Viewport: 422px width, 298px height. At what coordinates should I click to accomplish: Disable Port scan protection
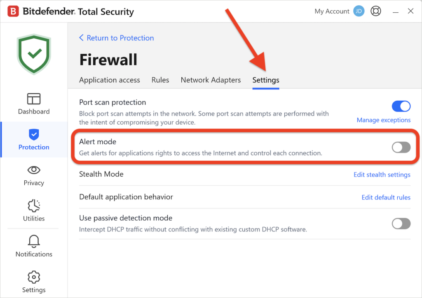point(401,106)
